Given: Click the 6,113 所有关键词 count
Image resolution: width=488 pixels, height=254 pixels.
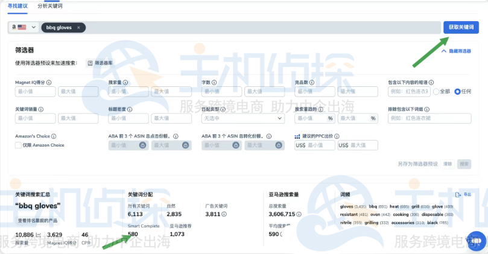Looking at the screenshot, I should pos(135,214).
